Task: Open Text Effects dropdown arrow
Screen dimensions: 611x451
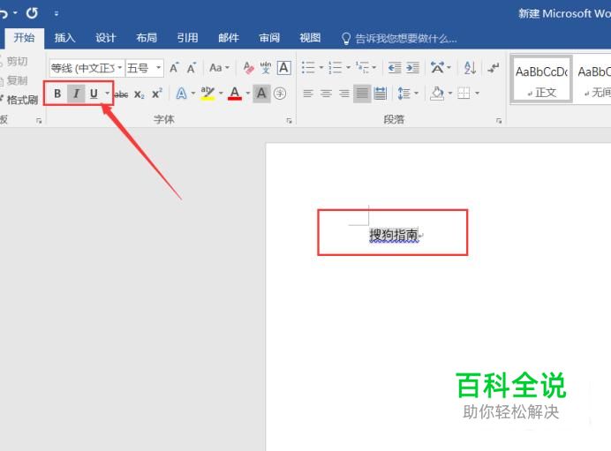Action: coord(192,94)
